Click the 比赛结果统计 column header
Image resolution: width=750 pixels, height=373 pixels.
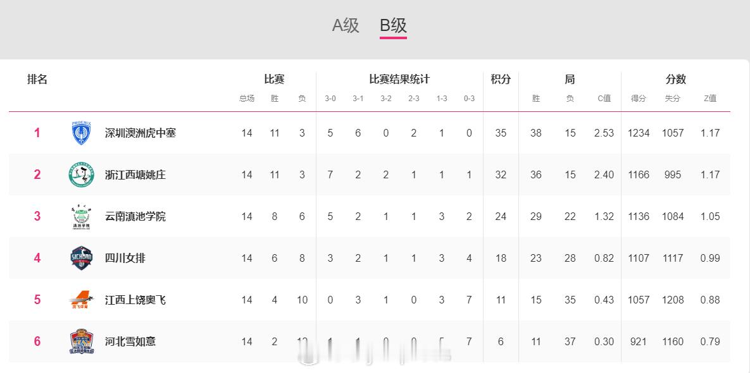point(399,79)
